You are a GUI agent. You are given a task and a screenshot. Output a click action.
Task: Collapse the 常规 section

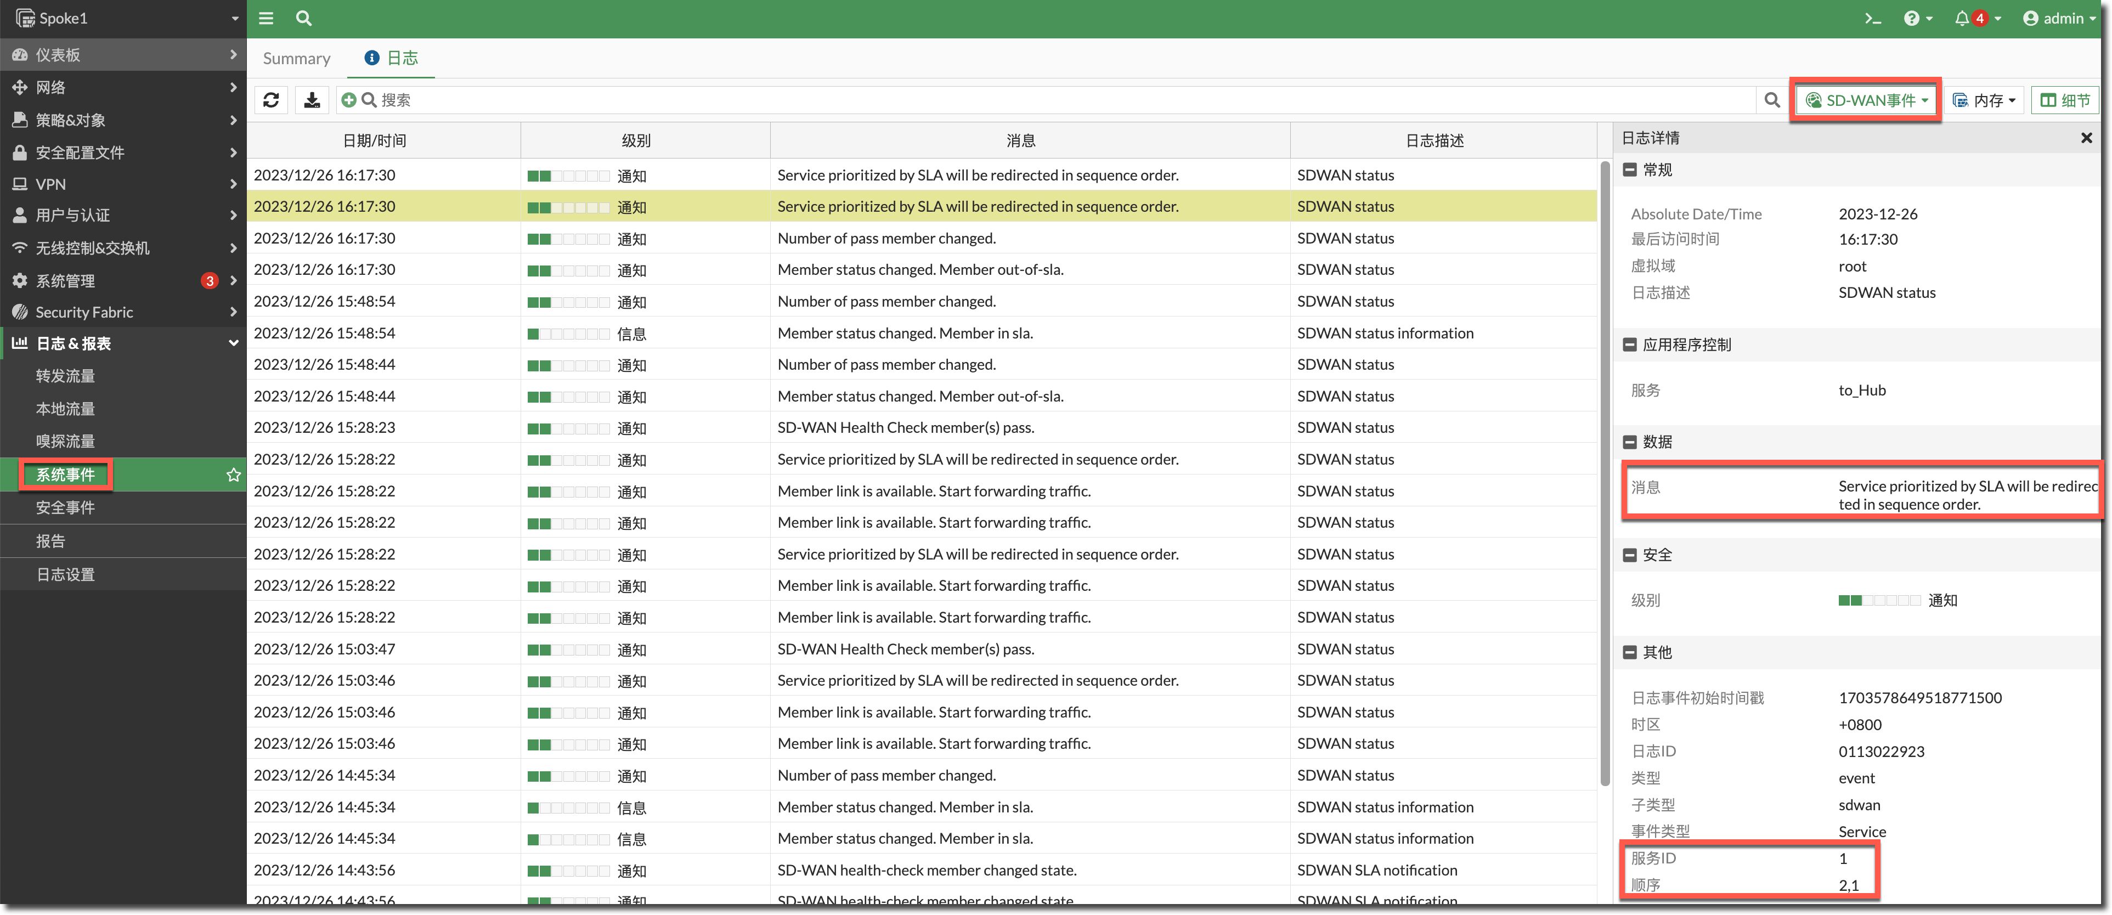(x=1630, y=170)
